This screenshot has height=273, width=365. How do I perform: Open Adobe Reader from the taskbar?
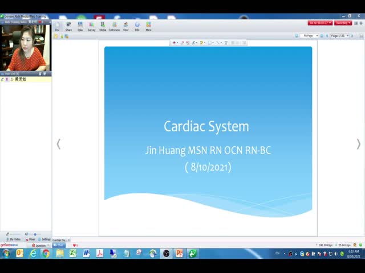click(100, 254)
